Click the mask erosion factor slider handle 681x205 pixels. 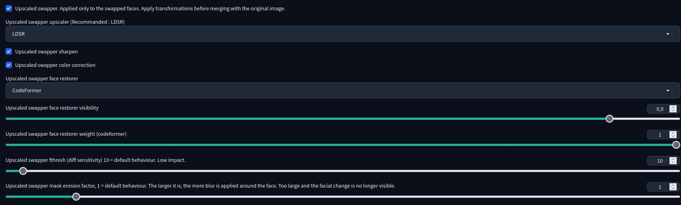pyautogui.click(x=76, y=197)
